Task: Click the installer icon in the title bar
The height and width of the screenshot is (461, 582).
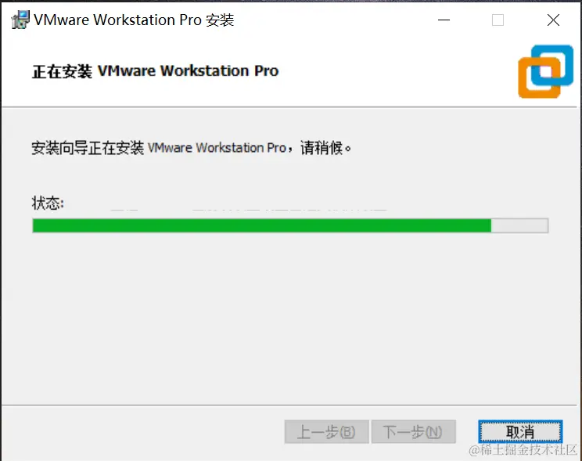Action: [20, 20]
